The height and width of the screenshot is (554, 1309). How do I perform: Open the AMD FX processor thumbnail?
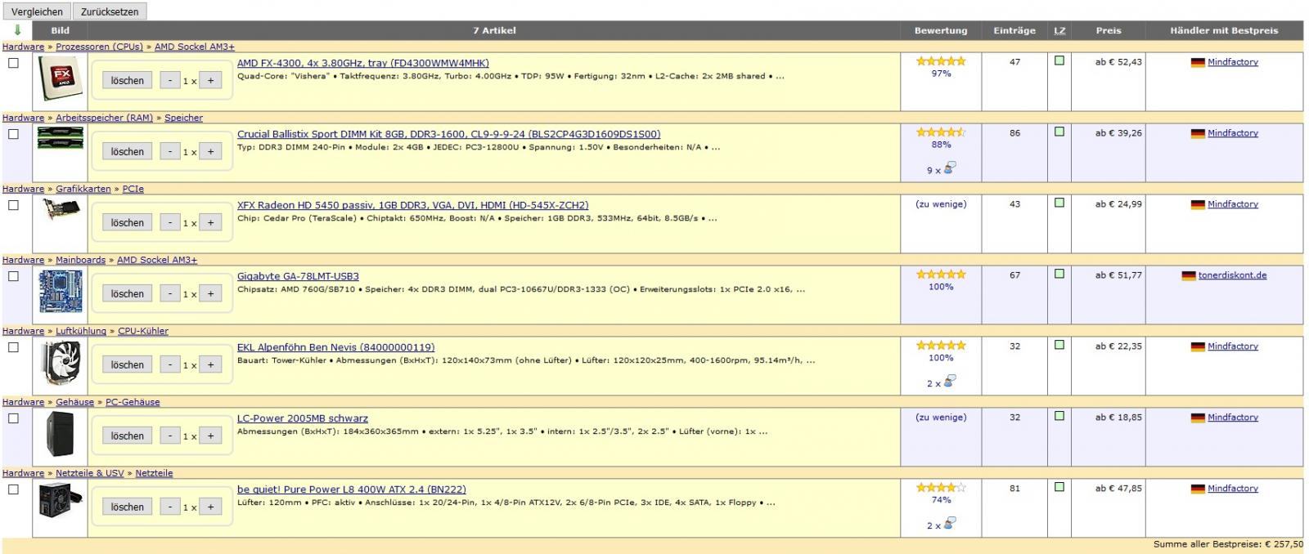(x=61, y=80)
